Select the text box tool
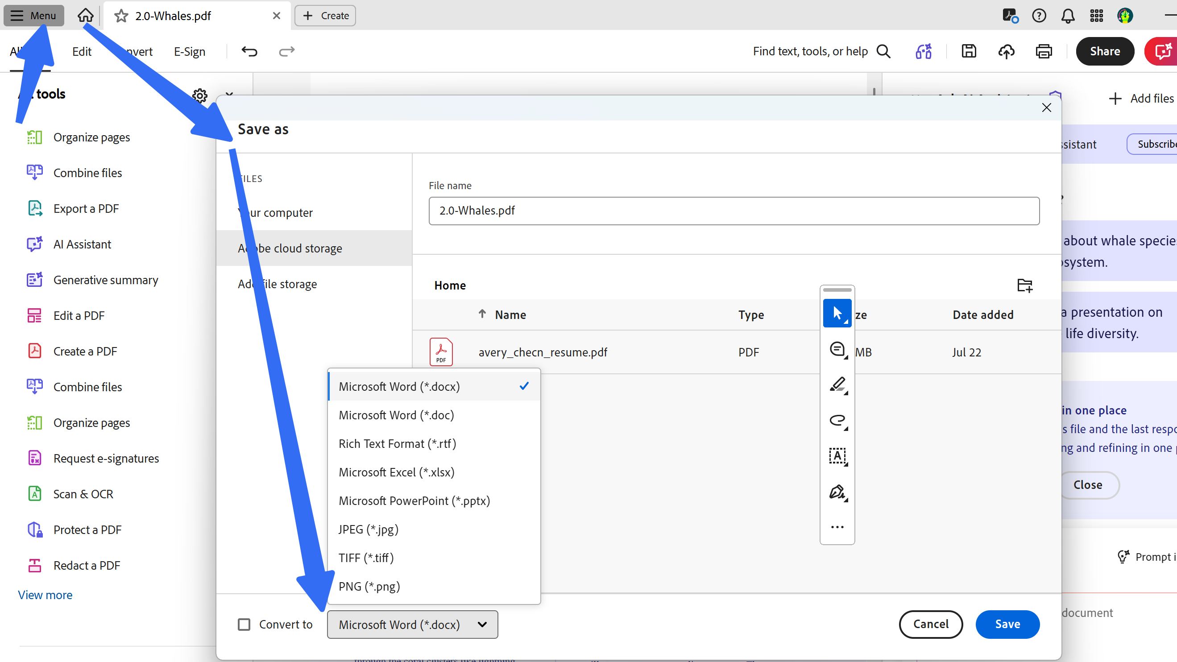The width and height of the screenshot is (1177, 662). pos(837,456)
